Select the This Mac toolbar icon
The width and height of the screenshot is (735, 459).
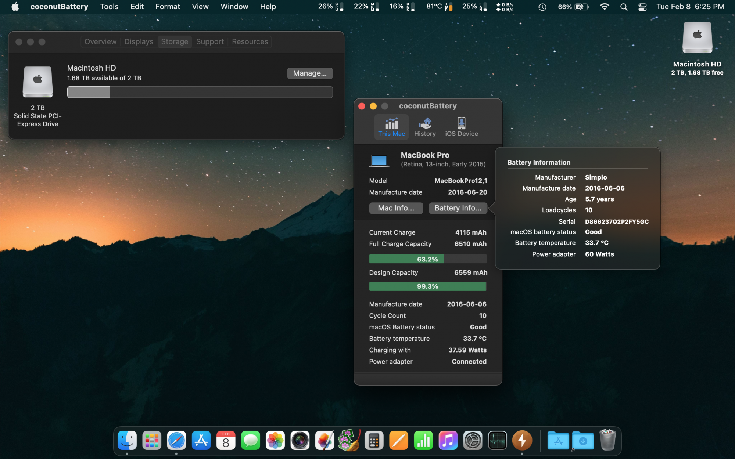391,127
